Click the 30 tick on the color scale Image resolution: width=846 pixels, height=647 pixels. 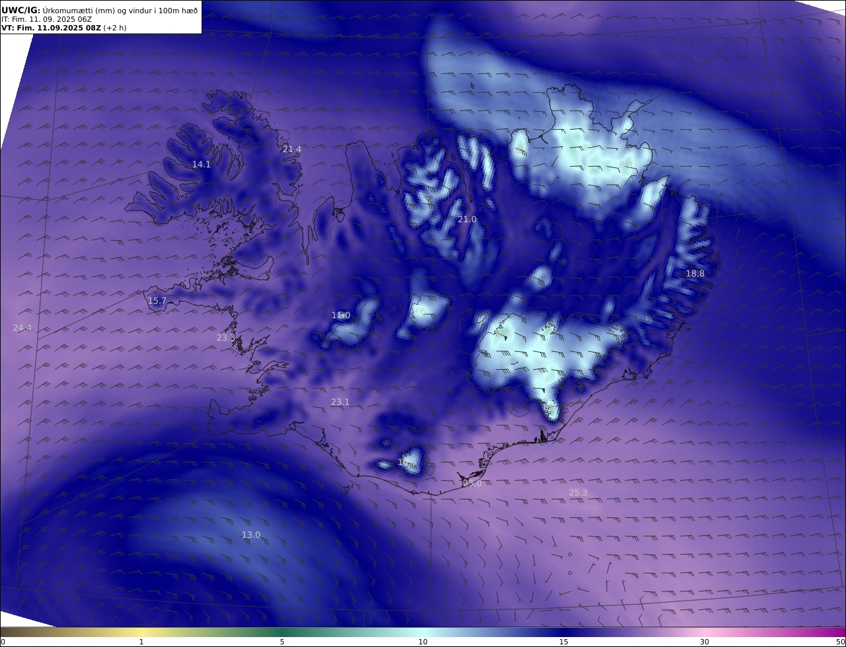(705, 642)
